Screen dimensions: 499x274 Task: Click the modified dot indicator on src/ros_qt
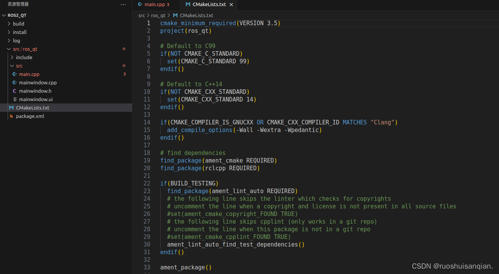click(x=124, y=48)
